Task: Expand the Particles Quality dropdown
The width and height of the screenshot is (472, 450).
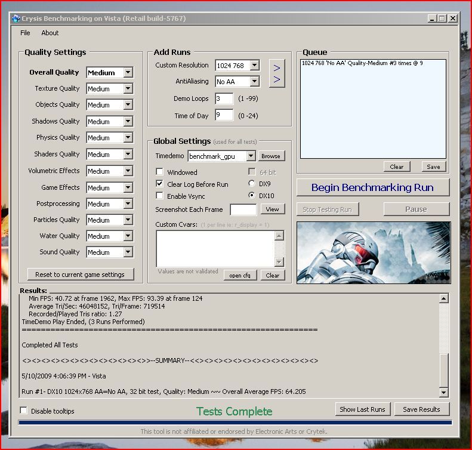Action: 128,220
